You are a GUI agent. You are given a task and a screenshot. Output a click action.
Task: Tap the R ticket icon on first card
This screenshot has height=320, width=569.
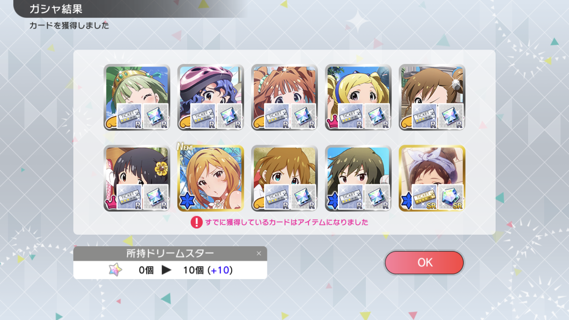pyautogui.click(x=130, y=116)
